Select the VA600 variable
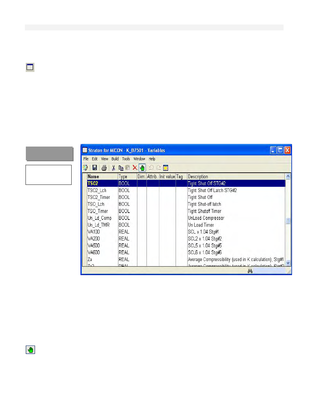Screen dimensions: 312x404 coord(94,253)
